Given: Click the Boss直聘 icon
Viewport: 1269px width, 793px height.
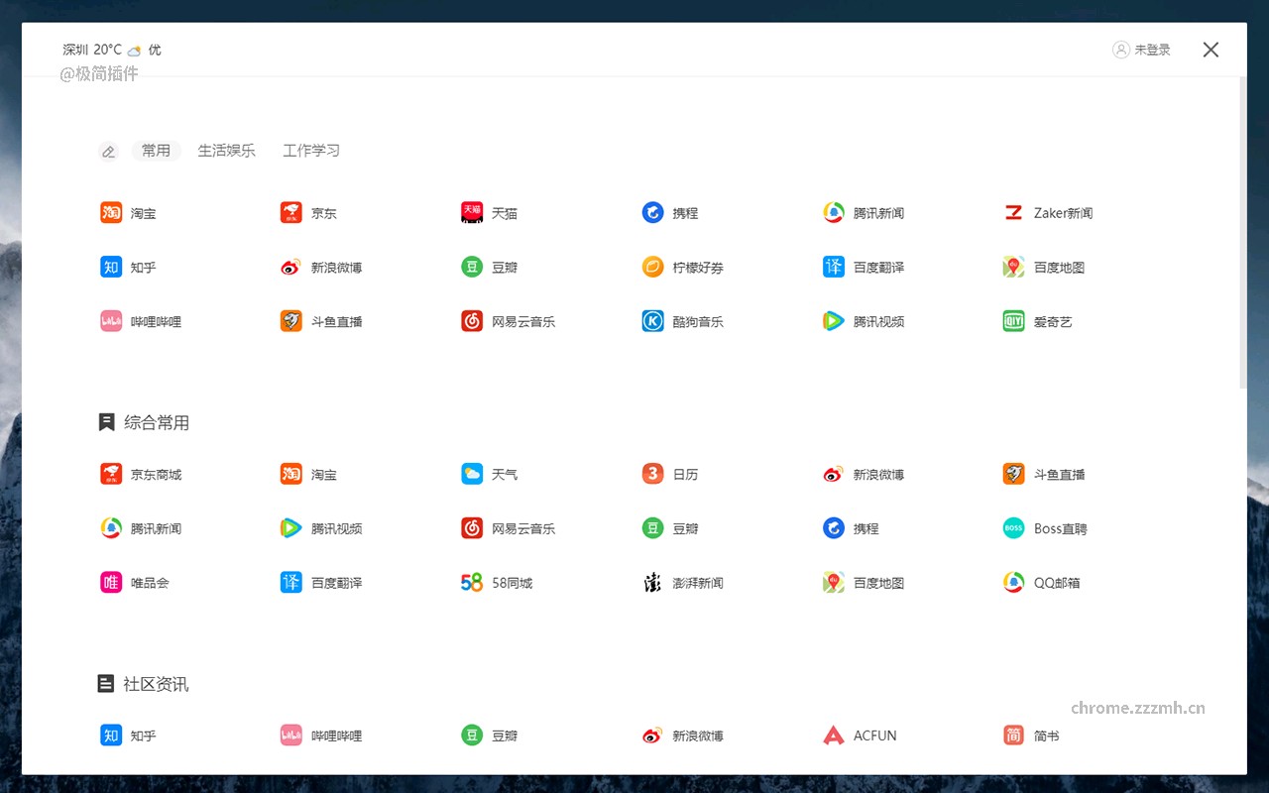Looking at the screenshot, I should click(x=1013, y=528).
